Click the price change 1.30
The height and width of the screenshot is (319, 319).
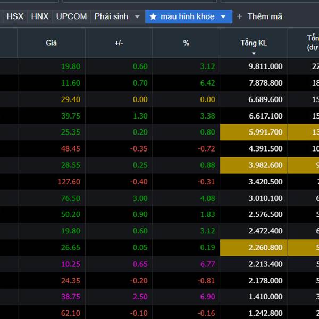point(140,116)
